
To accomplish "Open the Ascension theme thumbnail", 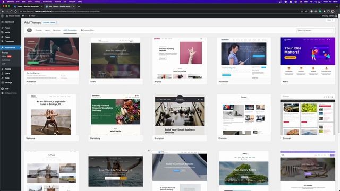I will [x=244, y=58].
